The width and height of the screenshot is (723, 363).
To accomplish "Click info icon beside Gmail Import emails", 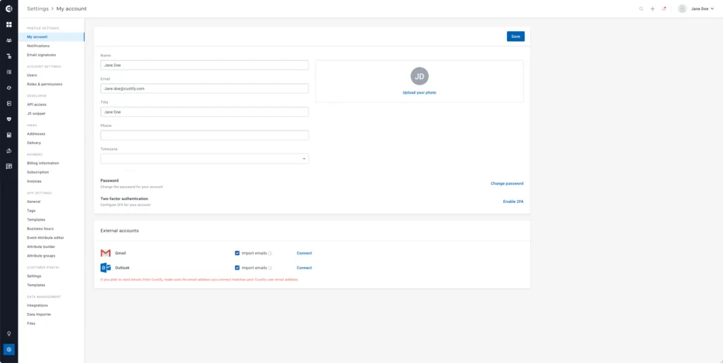I will tap(270, 254).
